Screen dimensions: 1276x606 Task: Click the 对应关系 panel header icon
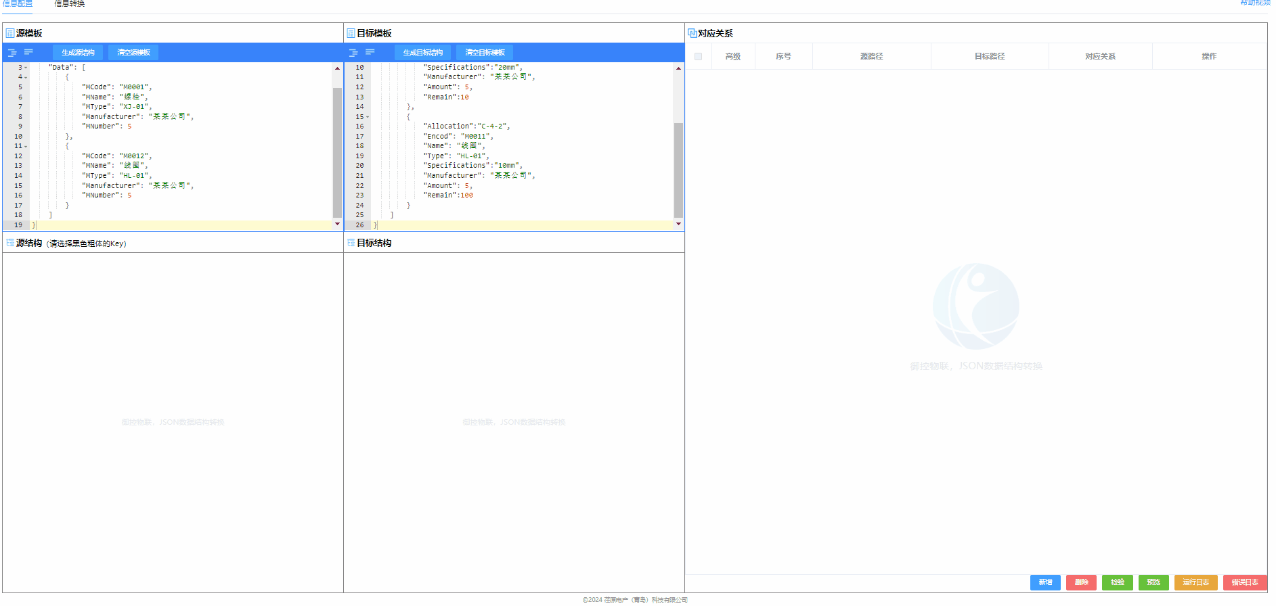coord(692,33)
